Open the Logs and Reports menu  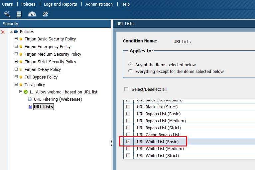[60, 4]
